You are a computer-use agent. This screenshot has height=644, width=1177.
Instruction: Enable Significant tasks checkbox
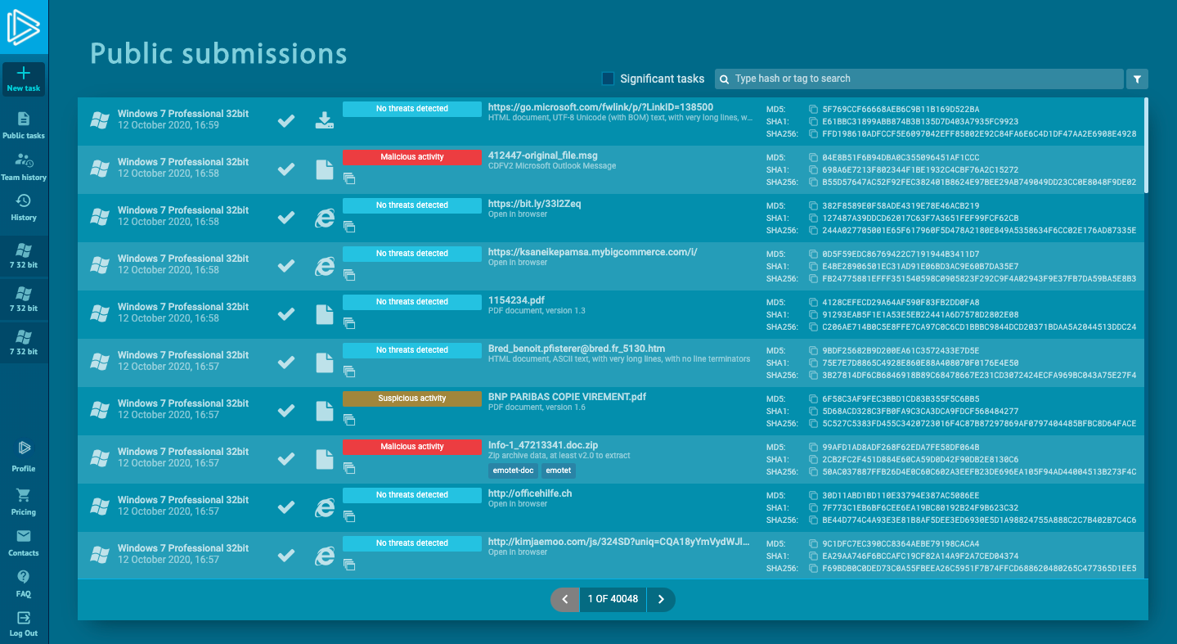point(608,79)
